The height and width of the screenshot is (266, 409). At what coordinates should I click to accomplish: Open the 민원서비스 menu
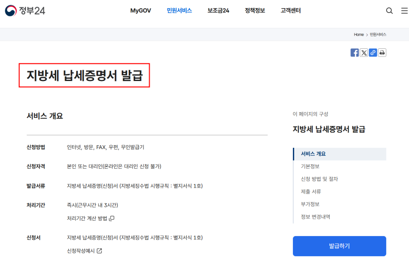point(179,11)
